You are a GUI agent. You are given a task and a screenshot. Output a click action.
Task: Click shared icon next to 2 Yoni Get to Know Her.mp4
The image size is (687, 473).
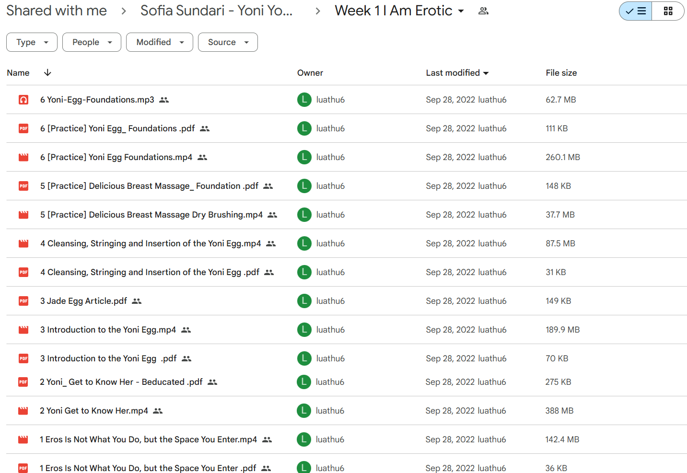[x=158, y=411]
